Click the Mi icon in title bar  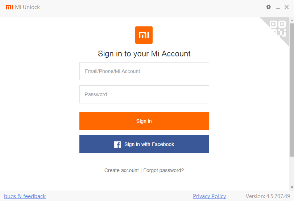(x=9, y=7)
